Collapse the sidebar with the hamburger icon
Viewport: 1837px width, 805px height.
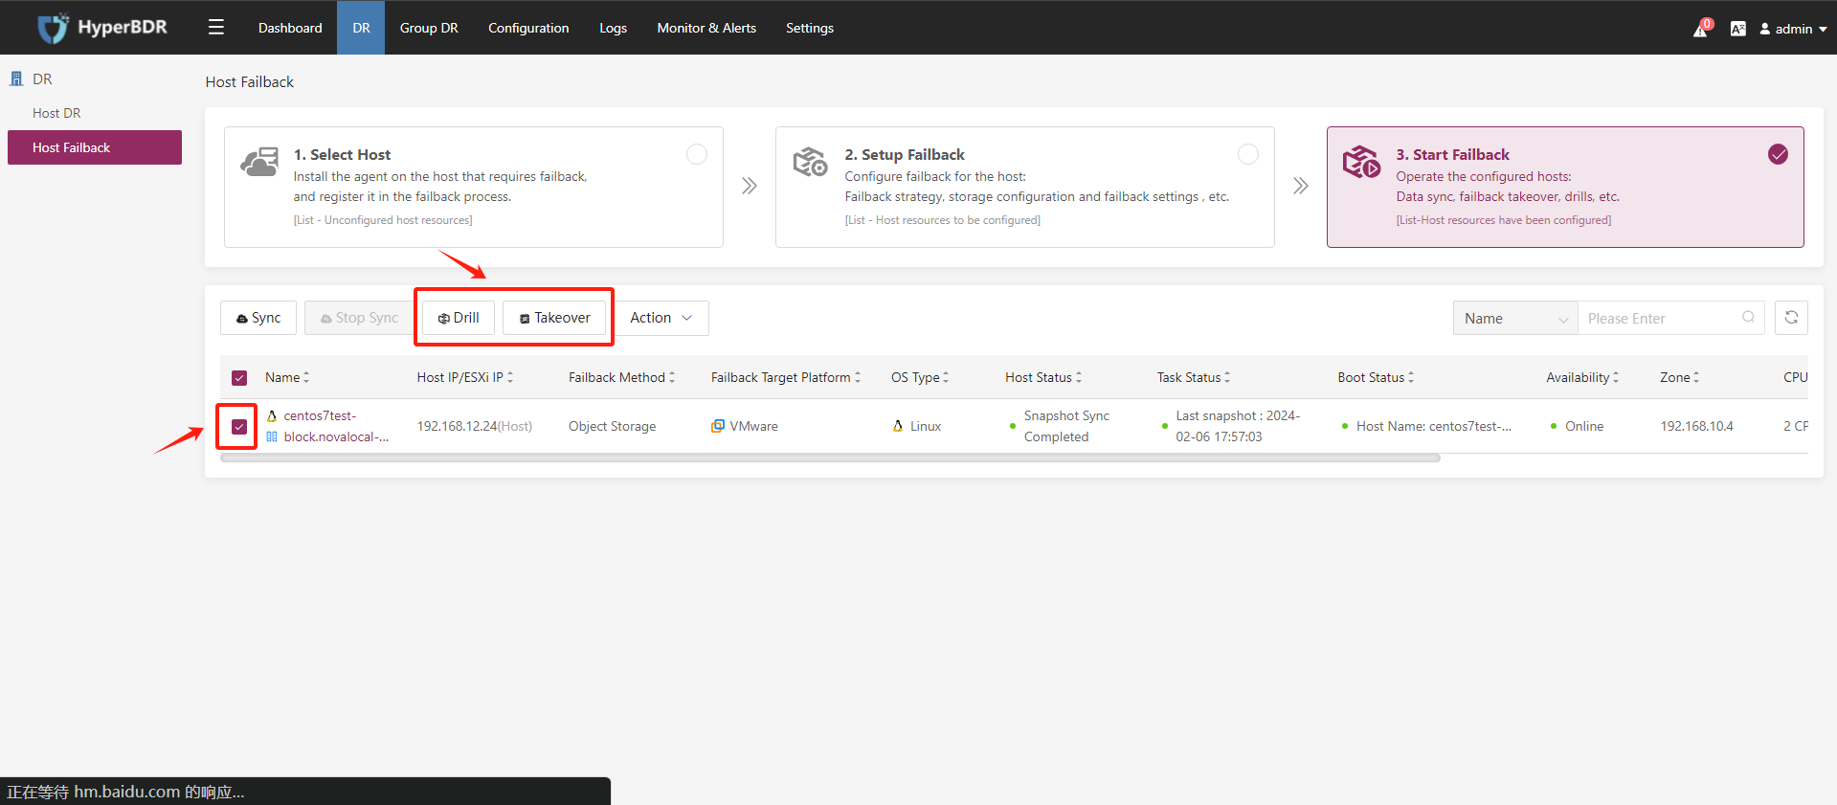[x=216, y=27]
